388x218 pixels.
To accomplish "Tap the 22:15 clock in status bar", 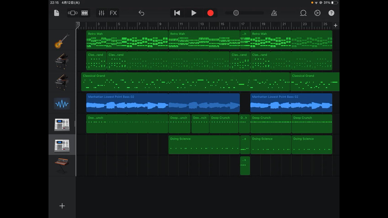I will pos(55,3).
